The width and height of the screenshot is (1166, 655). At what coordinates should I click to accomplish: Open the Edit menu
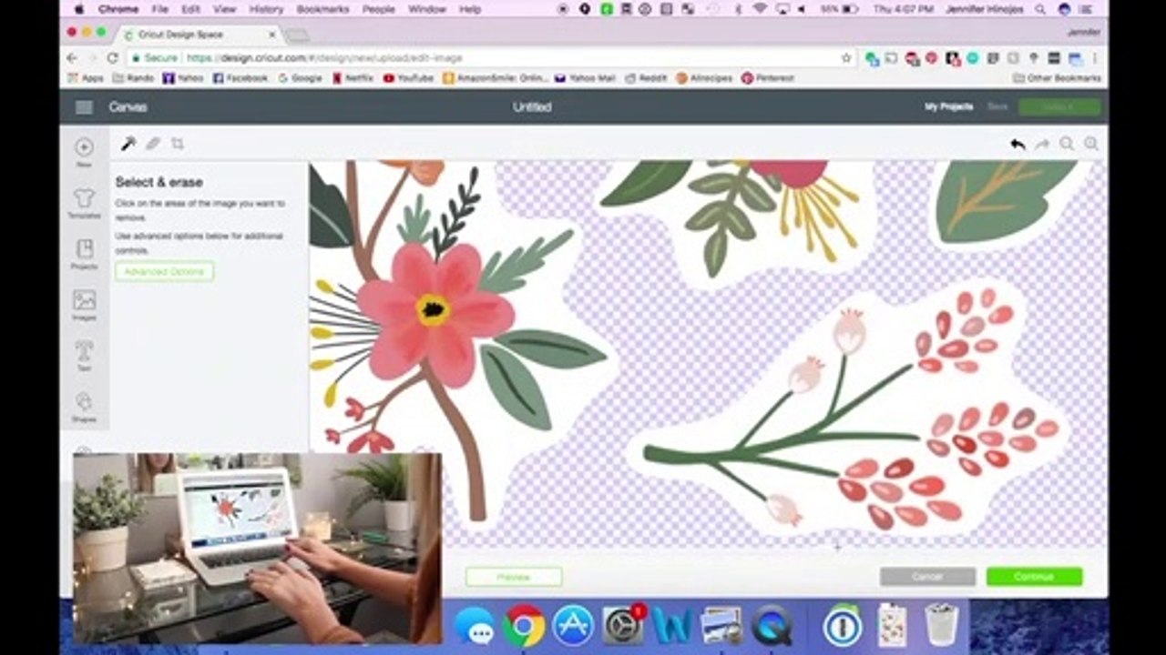point(190,9)
